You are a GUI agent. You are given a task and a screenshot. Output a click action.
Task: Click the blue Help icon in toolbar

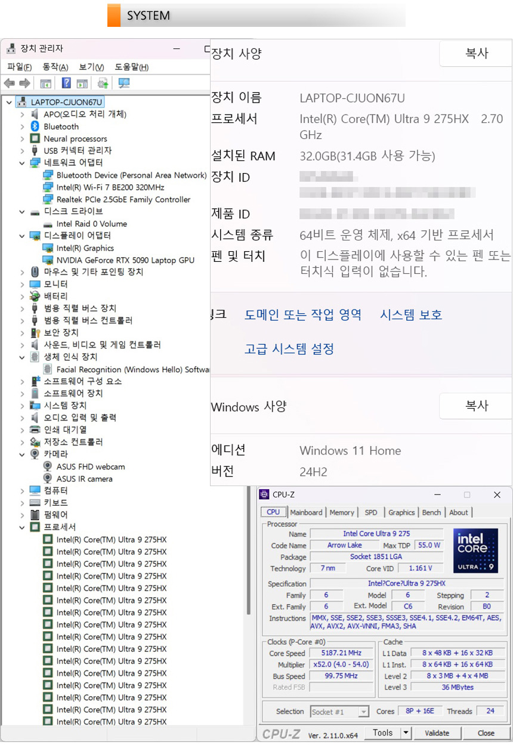tap(66, 83)
